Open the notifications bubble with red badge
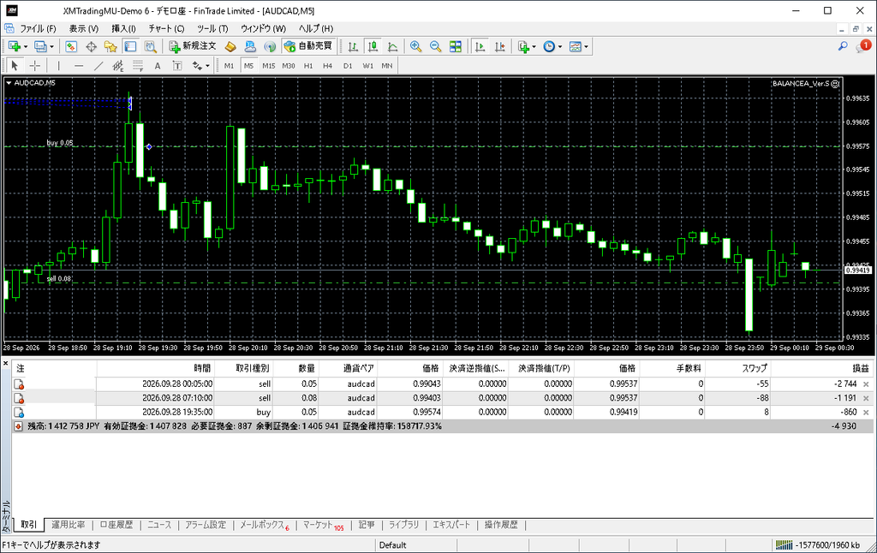Viewport: 877px width, 553px height. [x=863, y=46]
